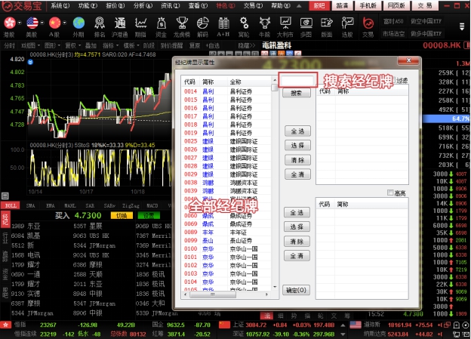Click upper 全选 select-all button
This screenshot has height=339, width=471.
[297, 131]
